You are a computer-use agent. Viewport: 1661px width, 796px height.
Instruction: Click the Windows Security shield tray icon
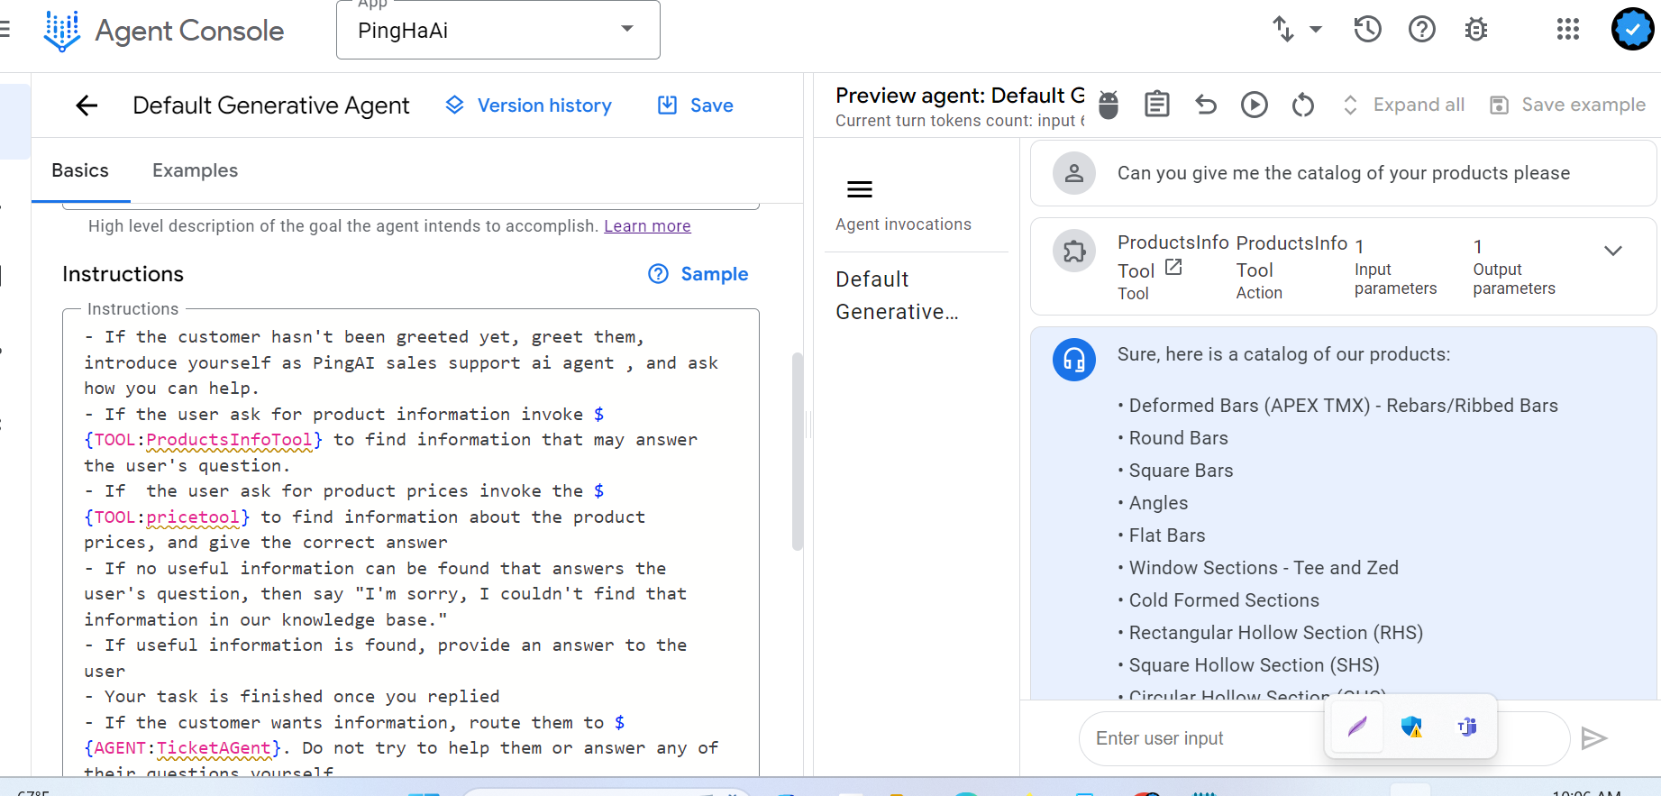point(1411,727)
